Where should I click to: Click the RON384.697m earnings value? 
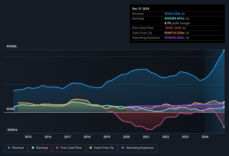175,18
